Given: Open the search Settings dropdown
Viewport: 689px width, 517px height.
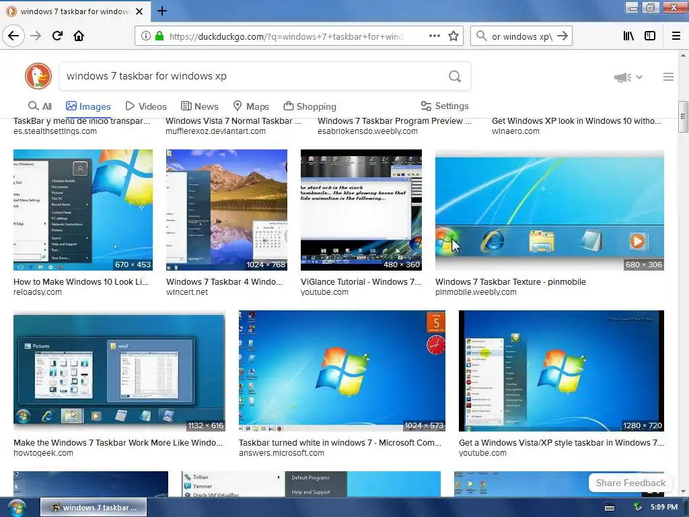Looking at the screenshot, I should 445,106.
